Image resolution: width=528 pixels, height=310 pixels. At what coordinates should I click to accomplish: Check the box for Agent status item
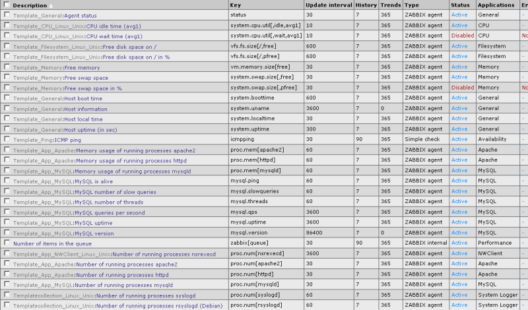7,15
